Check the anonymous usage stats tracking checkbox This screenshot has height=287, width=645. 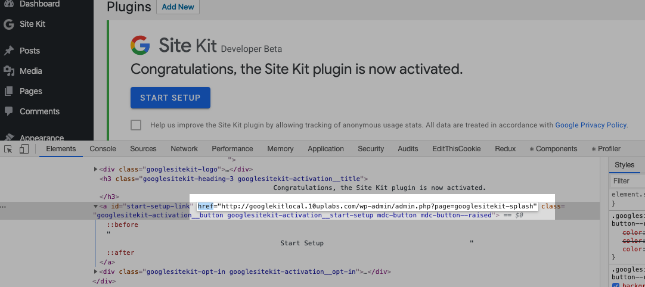click(x=136, y=125)
